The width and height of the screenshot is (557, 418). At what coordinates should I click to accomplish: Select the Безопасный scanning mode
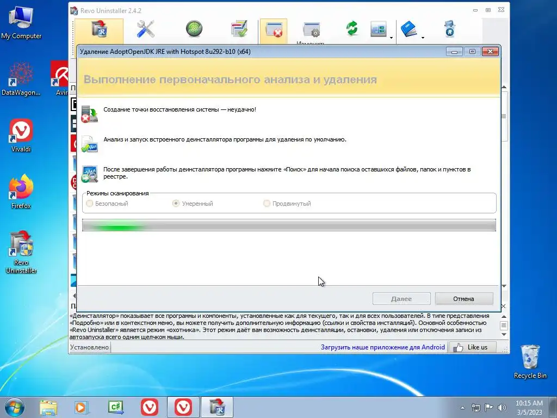[107, 204]
